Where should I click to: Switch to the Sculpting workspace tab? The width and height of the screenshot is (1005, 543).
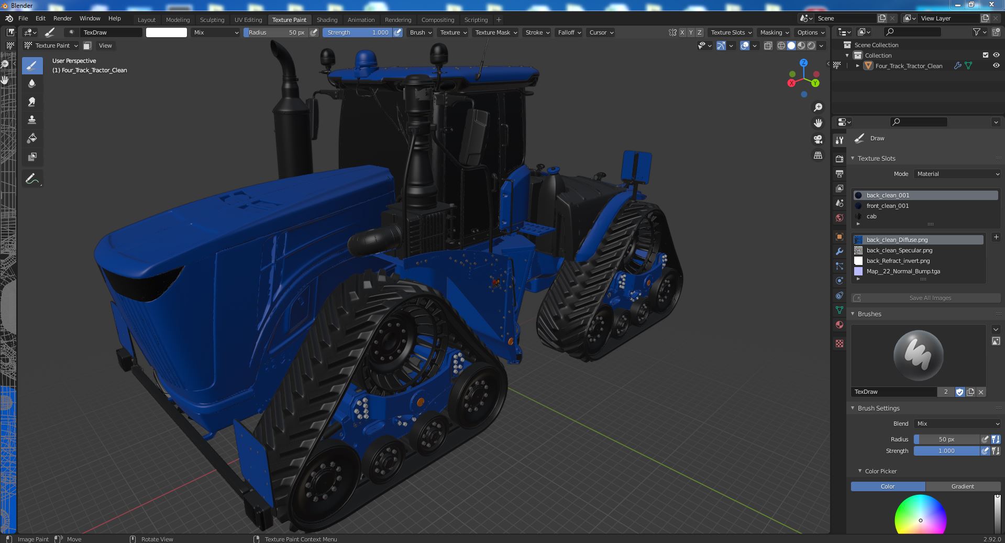pos(212,20)
